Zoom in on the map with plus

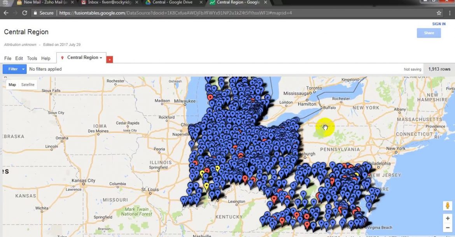click(x=448, y=218)
